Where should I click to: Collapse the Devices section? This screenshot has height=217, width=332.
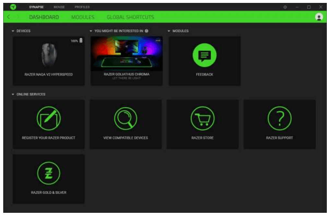13,31
